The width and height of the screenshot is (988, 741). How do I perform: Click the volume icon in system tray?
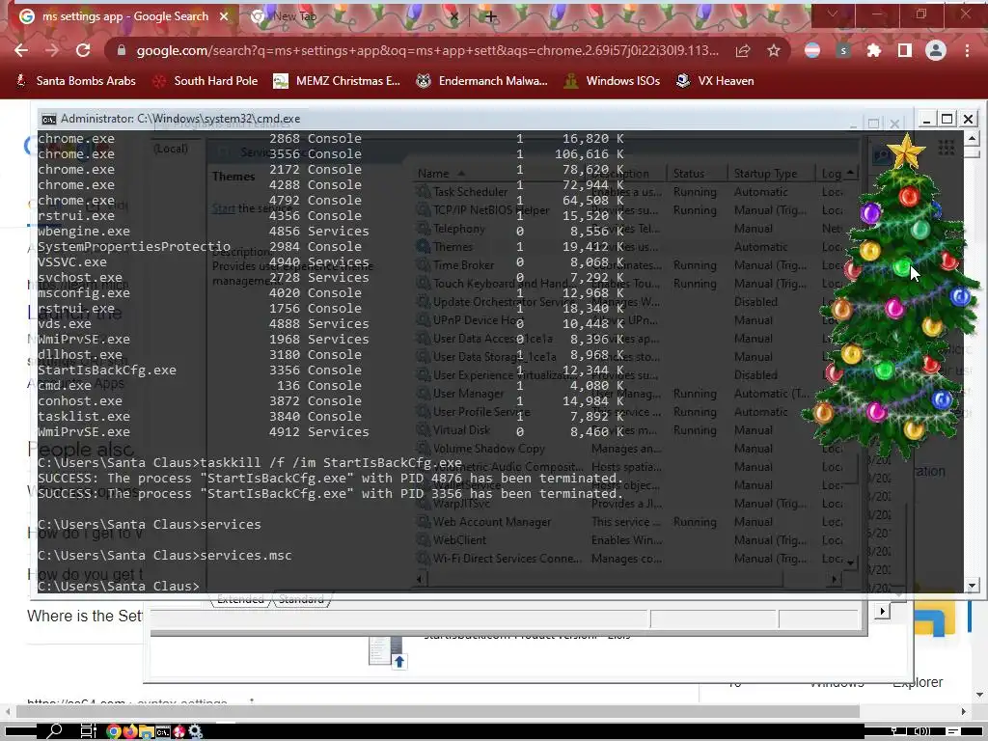tap(921, 731)
